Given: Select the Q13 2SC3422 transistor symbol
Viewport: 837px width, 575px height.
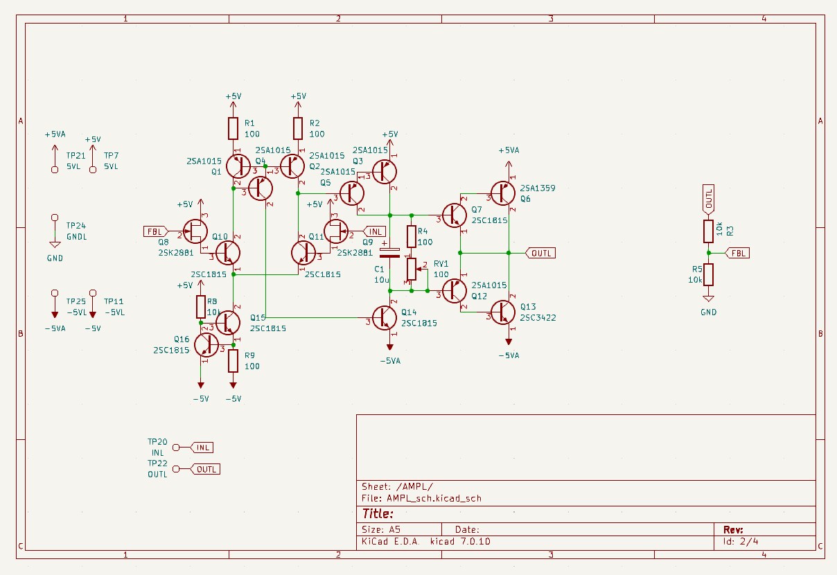Looking at the screenshot, I should (x=502, y=312).
